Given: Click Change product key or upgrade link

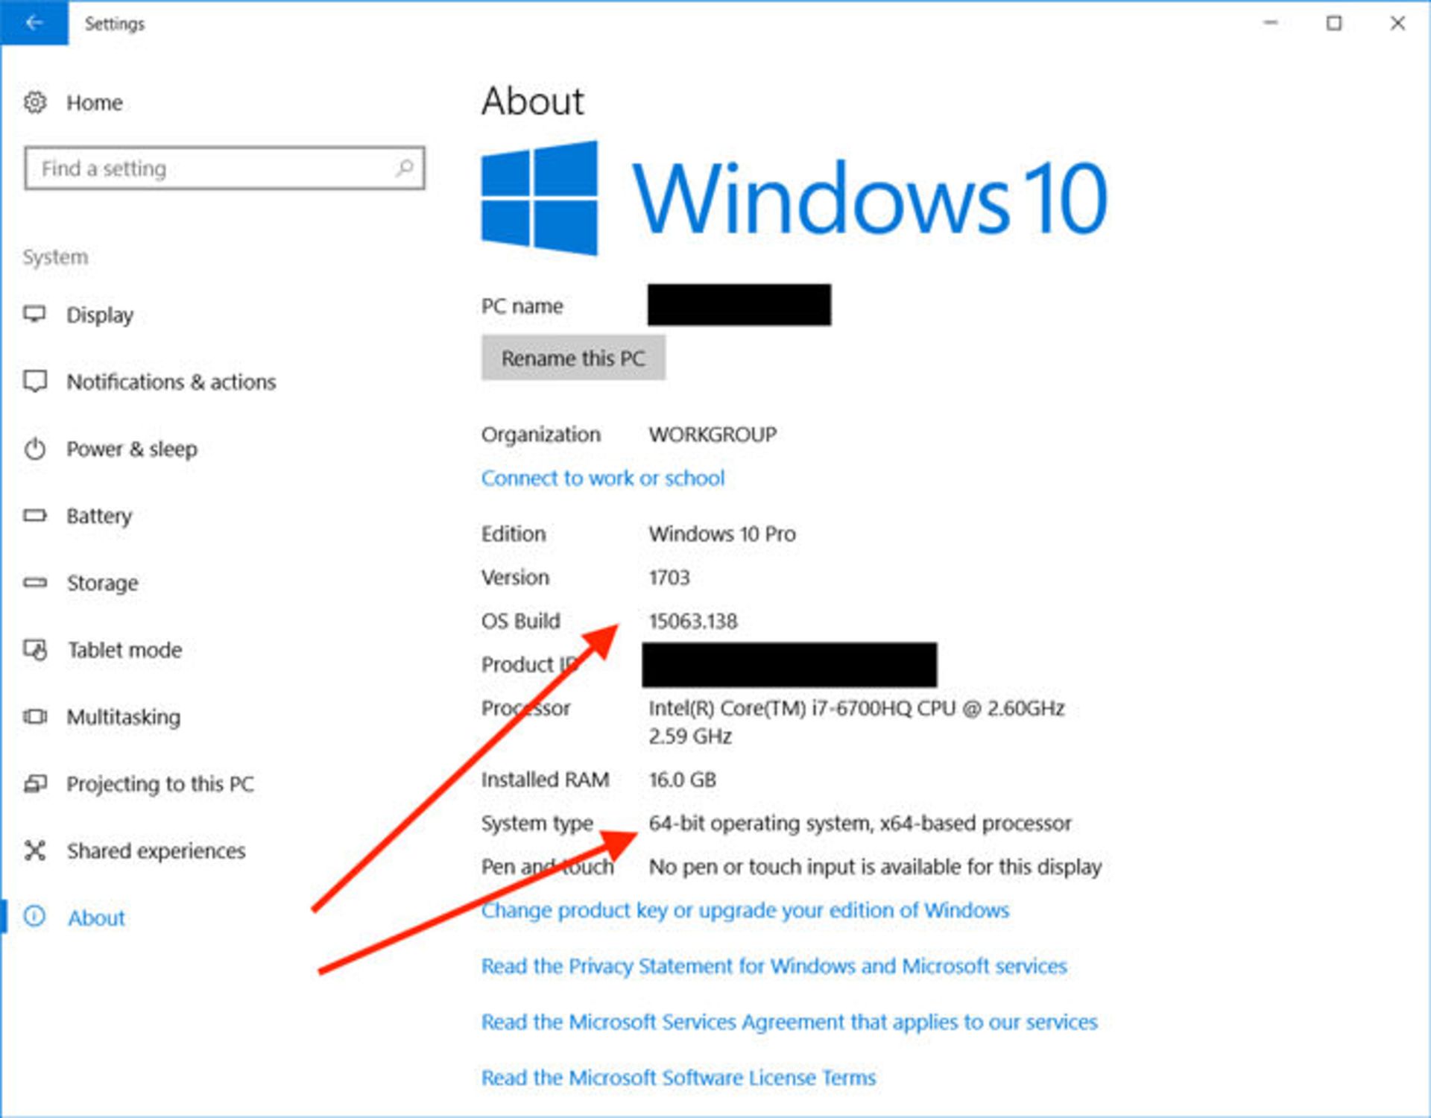Looking at the screenshot, I should [745, 910].
